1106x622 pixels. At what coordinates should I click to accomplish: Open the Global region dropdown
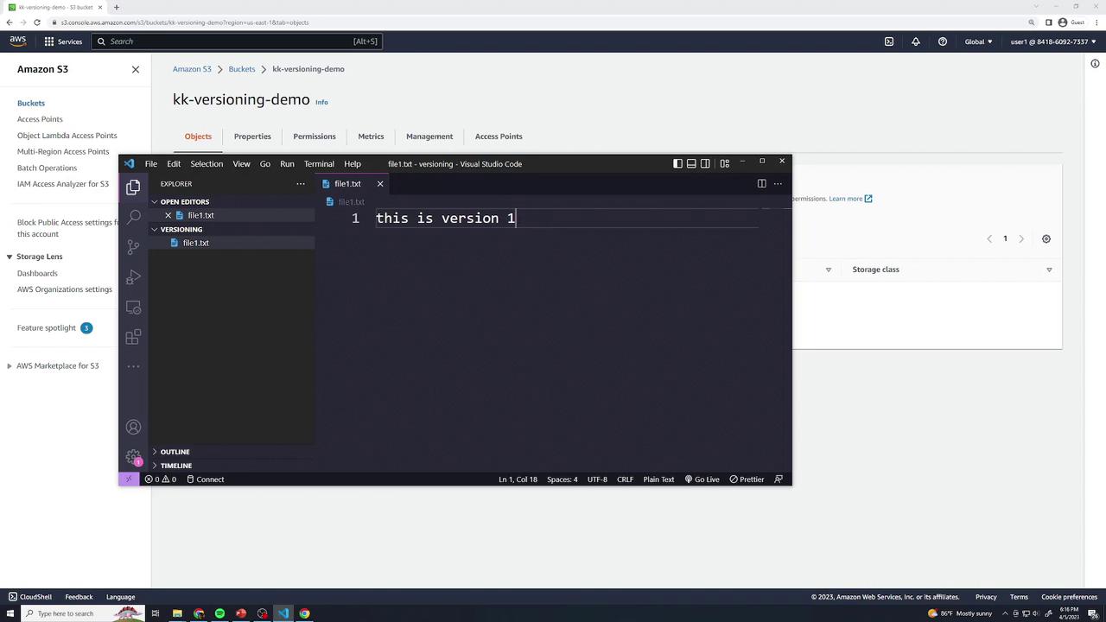click(x=979, y=41)
